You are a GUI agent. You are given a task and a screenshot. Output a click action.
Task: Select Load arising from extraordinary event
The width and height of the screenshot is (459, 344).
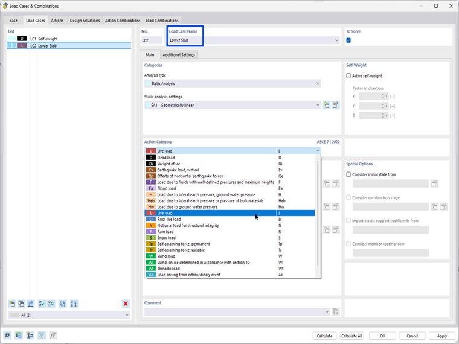[x=230, y=275]
